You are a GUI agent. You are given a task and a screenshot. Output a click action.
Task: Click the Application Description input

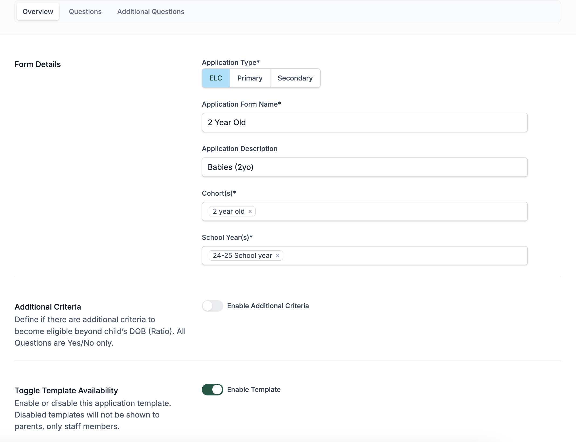coord(365,167)
